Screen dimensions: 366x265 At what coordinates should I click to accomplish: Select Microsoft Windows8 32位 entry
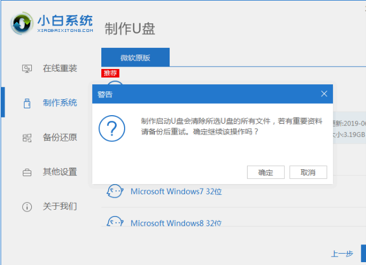pyautogui.click(x=176, y=223)
